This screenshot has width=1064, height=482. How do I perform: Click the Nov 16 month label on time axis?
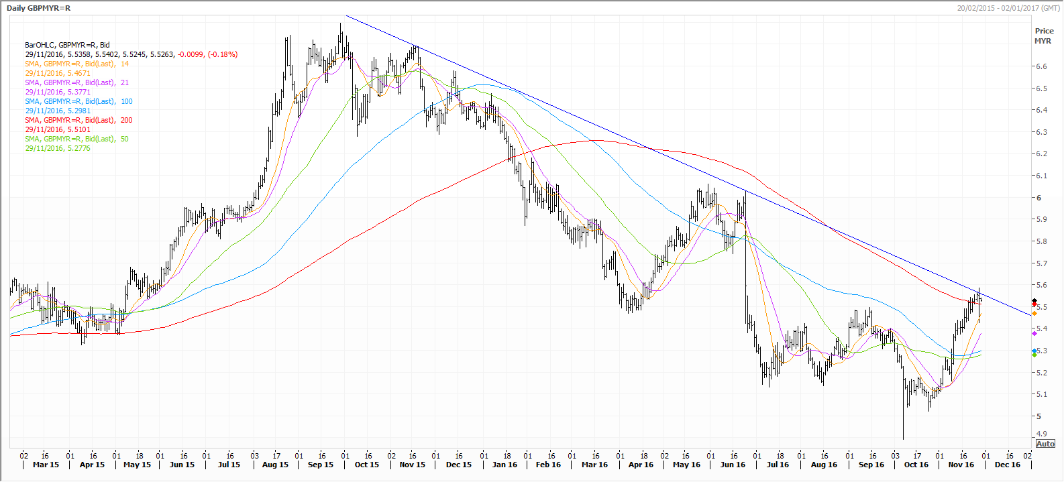(x=961, y=465)
